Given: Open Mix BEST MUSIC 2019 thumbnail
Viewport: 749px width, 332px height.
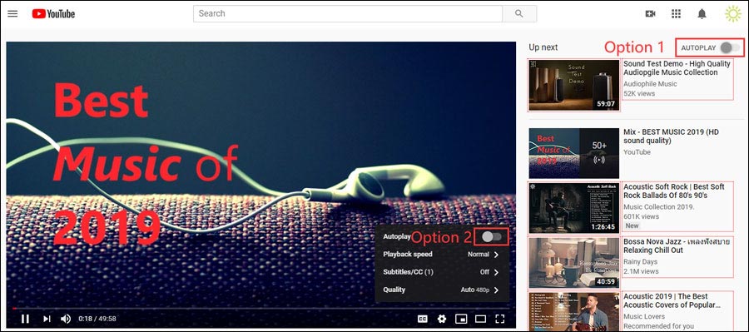Looking at the screenshot, I should pyautogui.click(x=573, y=153).
